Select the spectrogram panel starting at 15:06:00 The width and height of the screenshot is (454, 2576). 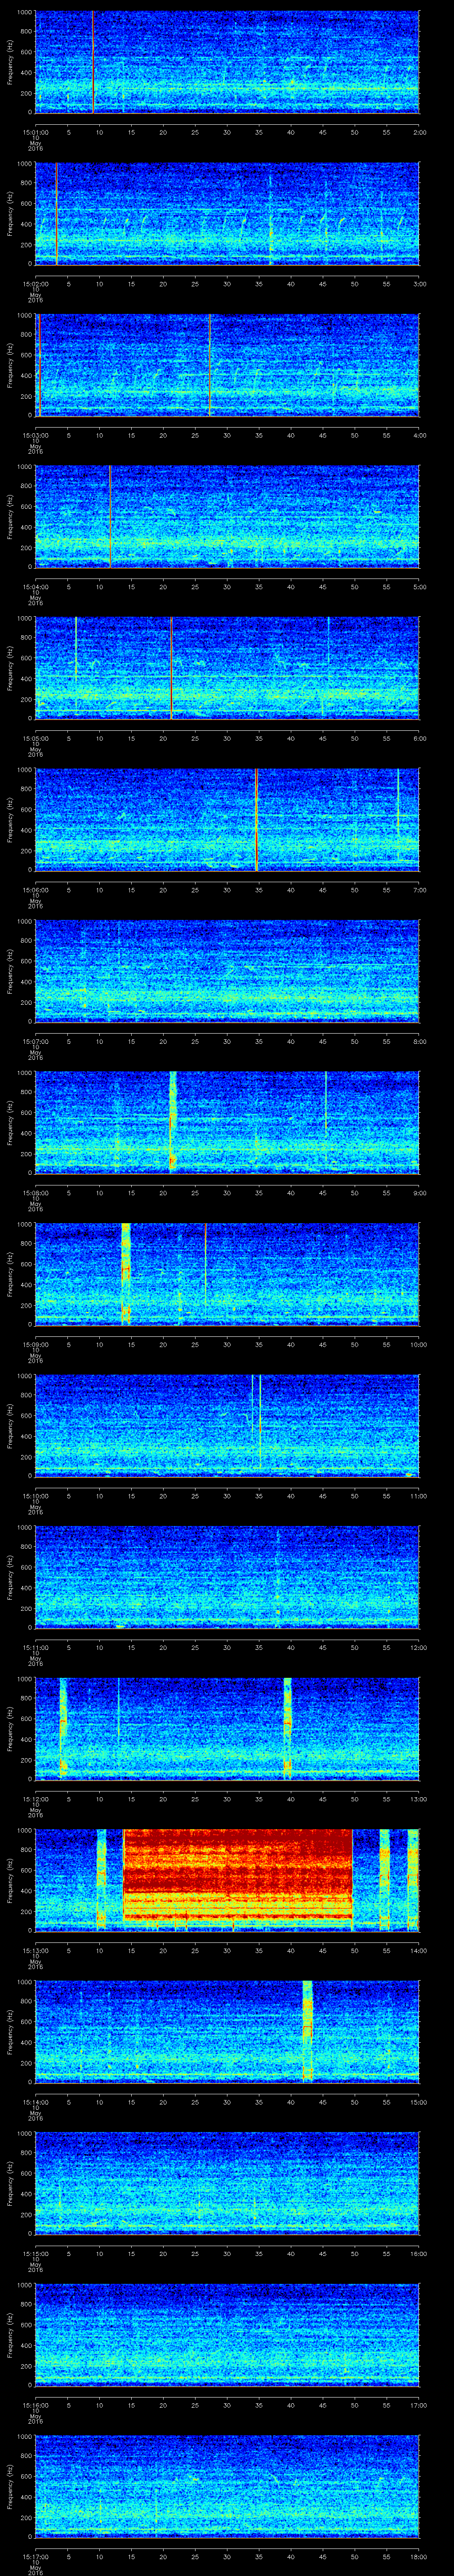click(227, 819)
